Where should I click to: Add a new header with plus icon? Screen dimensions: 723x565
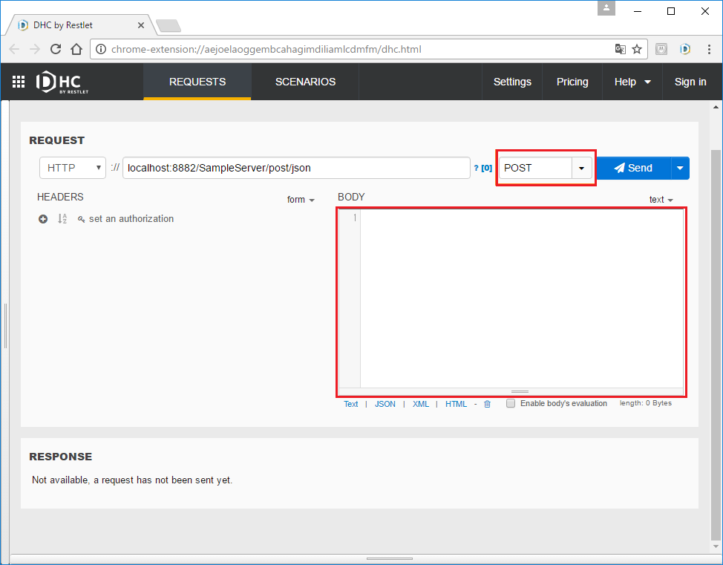tap(43, 219)
